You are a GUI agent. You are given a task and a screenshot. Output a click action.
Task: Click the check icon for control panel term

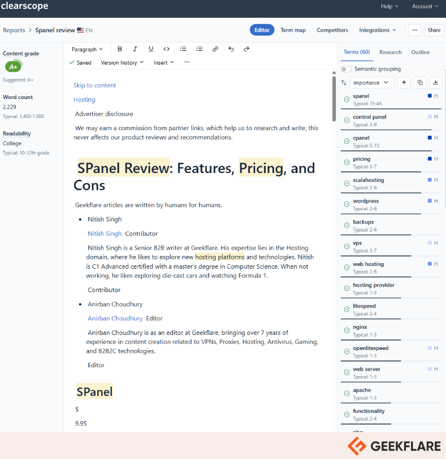(x=347, y=120)
